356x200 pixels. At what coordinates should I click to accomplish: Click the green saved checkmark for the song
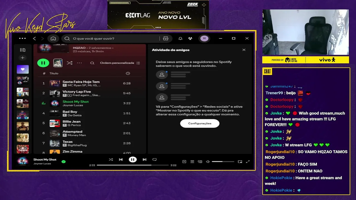(63, 161)
